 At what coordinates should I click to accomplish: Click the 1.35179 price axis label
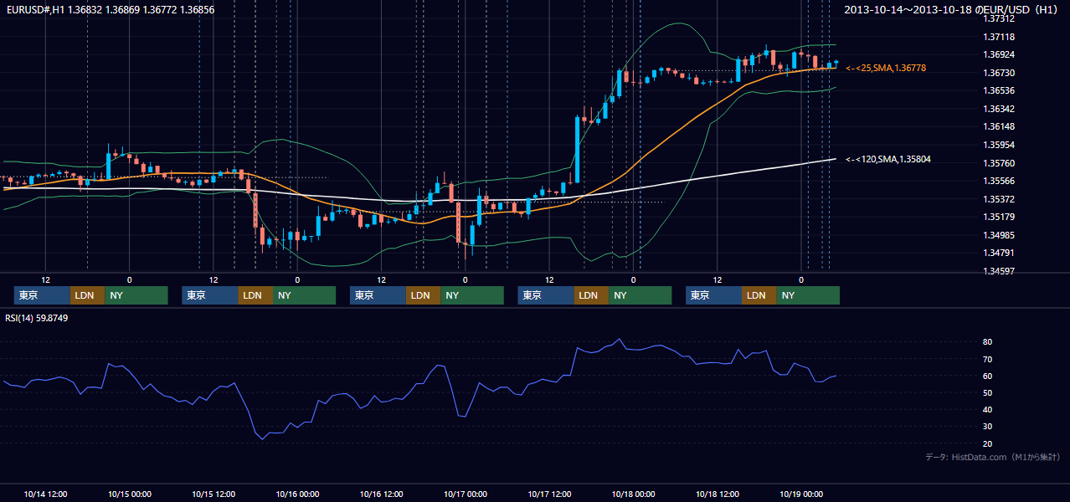999,217
